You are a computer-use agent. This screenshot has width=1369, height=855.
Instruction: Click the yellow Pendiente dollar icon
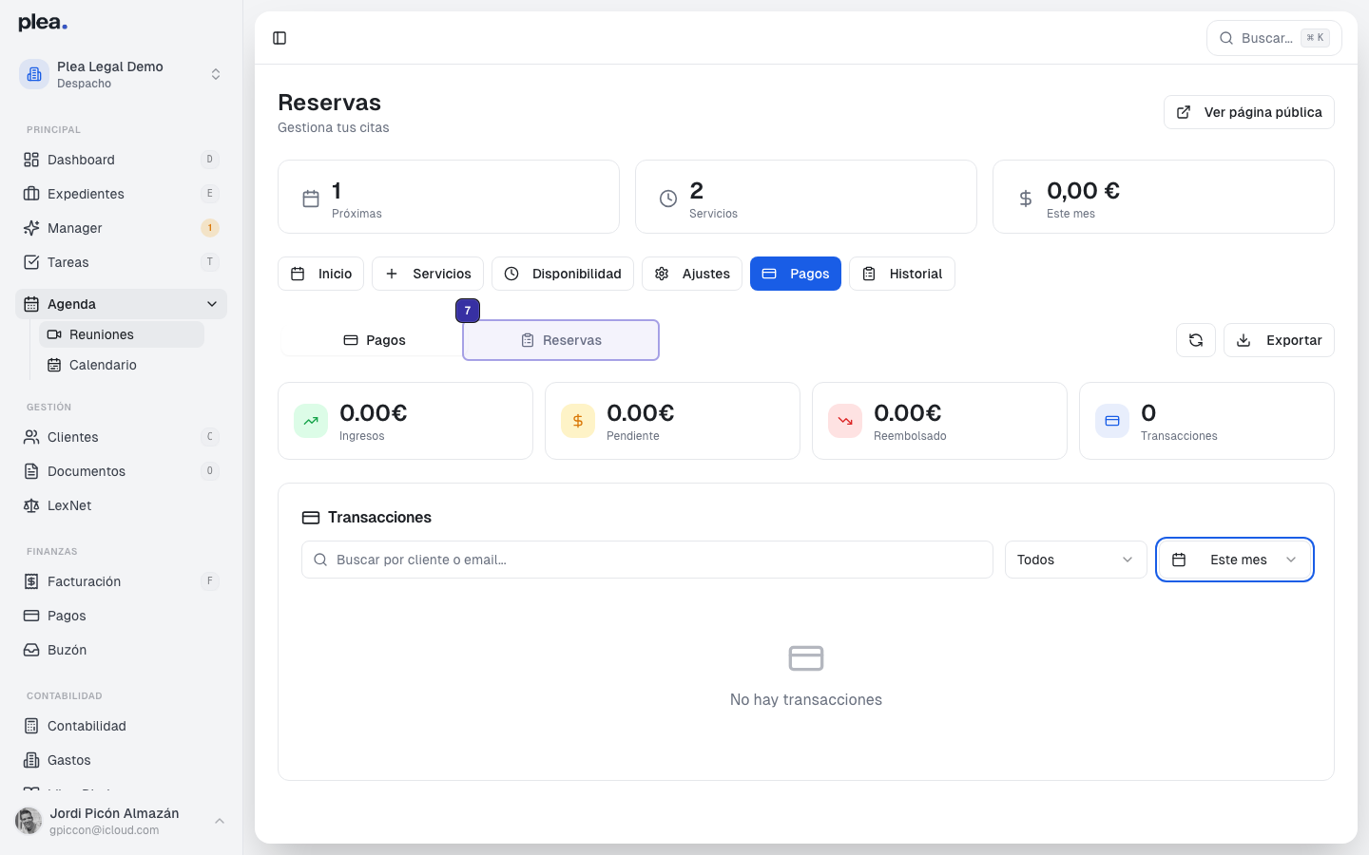(578, 421)
